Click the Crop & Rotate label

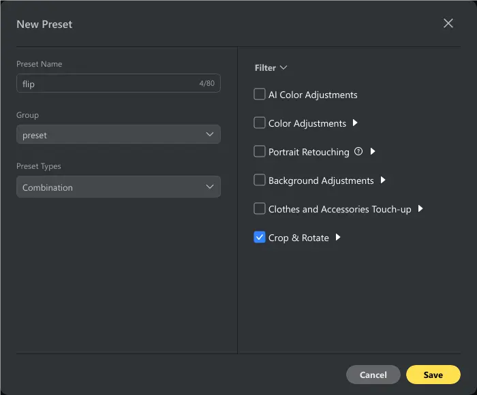click(298, 238)
